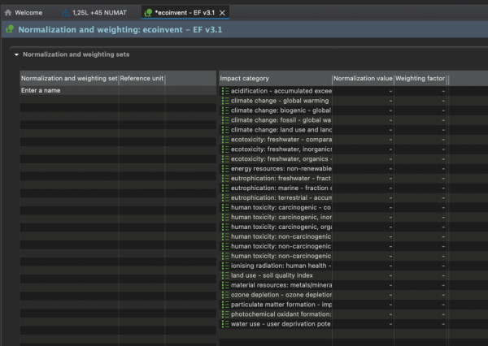
Task: Click icon beside human toxicity: carcinogenic, inor
Action: 225,217
